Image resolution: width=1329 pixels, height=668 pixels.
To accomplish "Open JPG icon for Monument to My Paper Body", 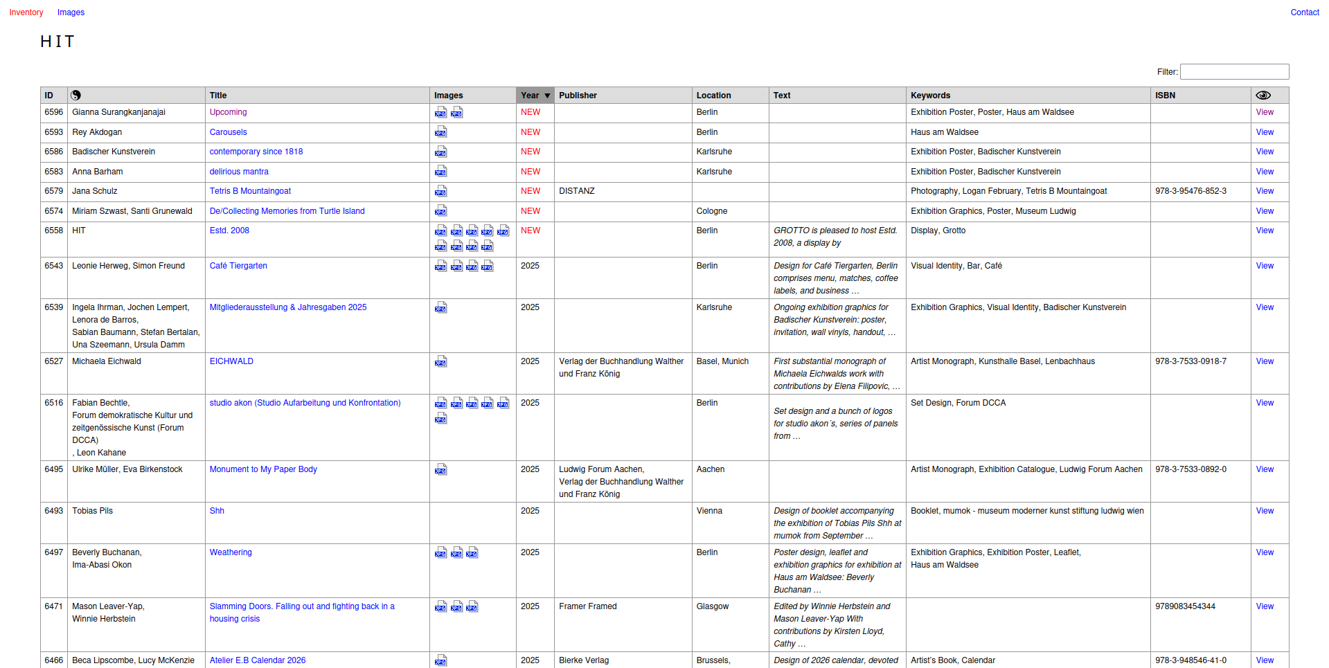I will [x=440, y=470].
